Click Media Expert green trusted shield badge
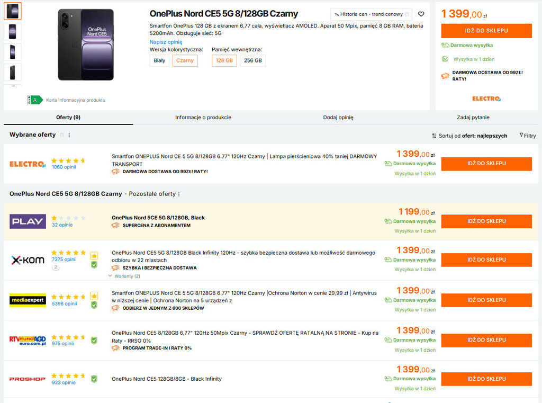The height and width of the screenshot is (403, 542). coord(94,305)
